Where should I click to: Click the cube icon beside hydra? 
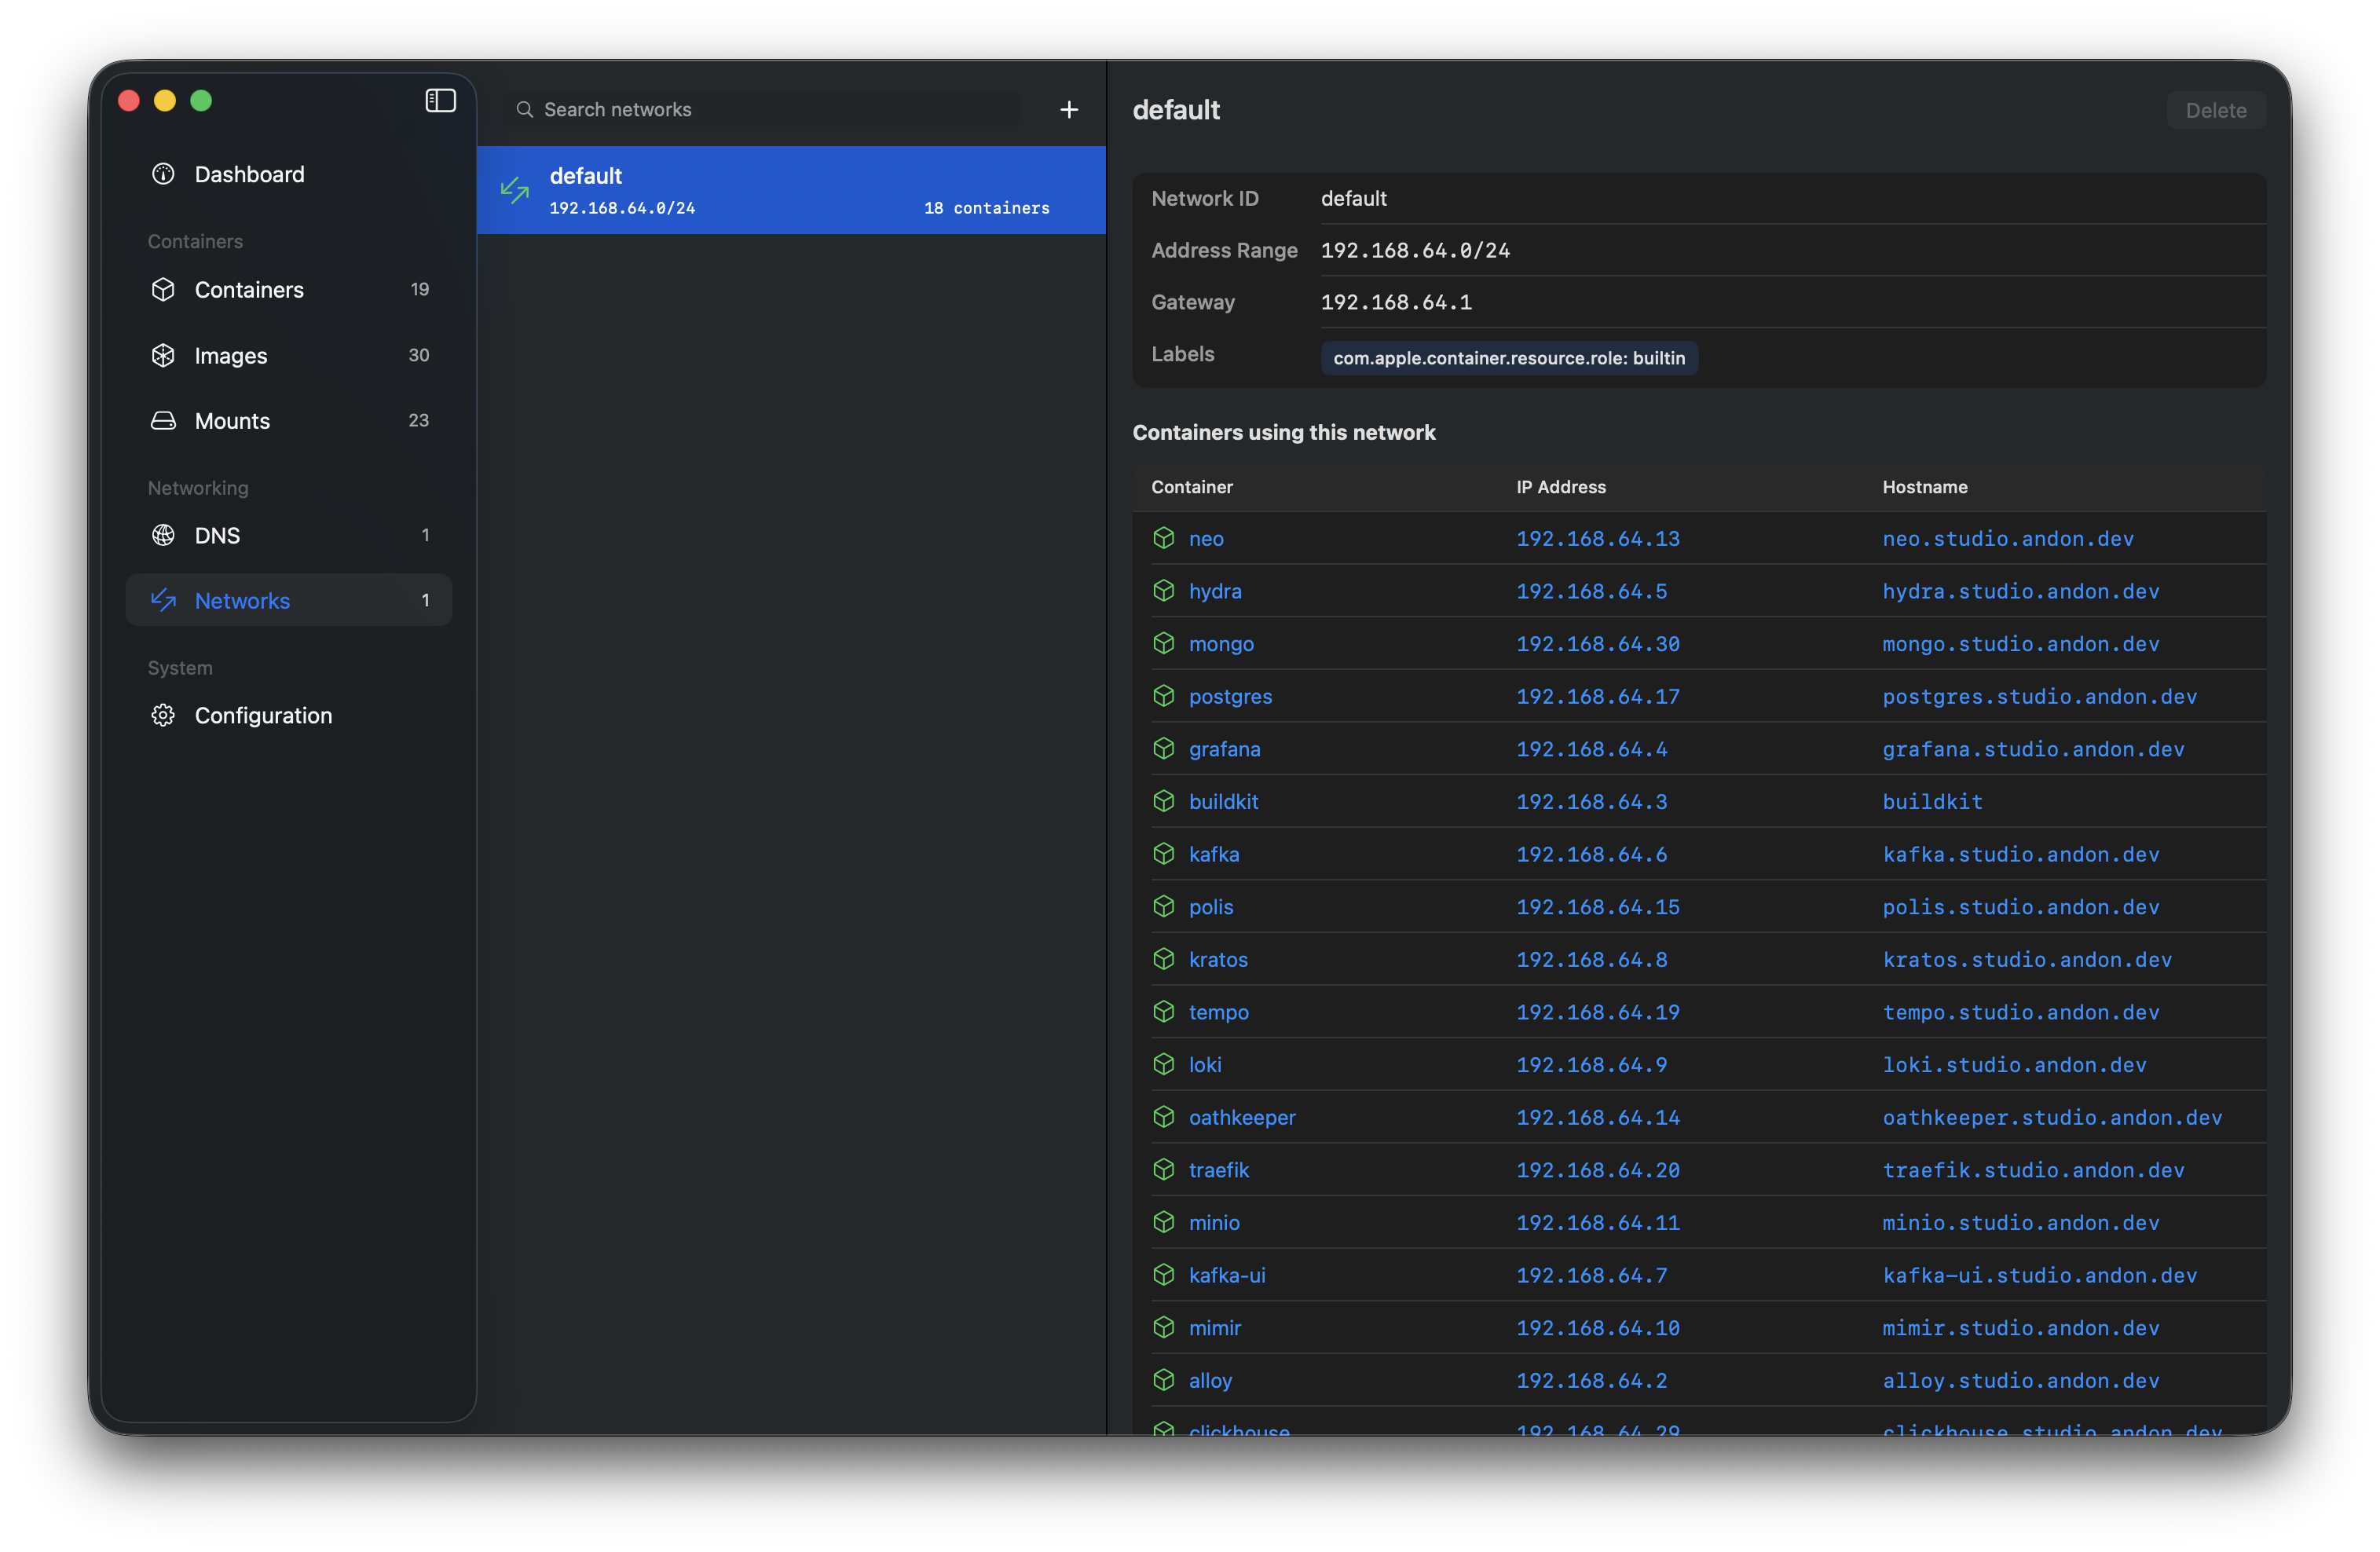(1164, 591)
